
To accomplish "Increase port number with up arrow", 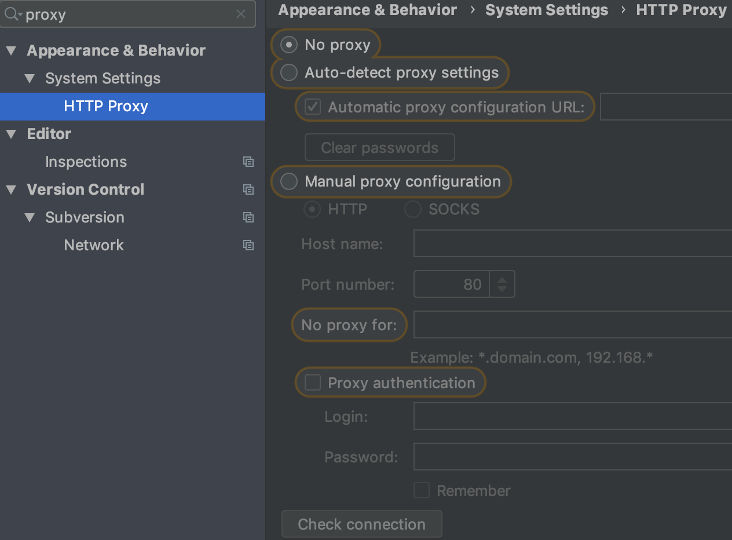I will point(502,280).
